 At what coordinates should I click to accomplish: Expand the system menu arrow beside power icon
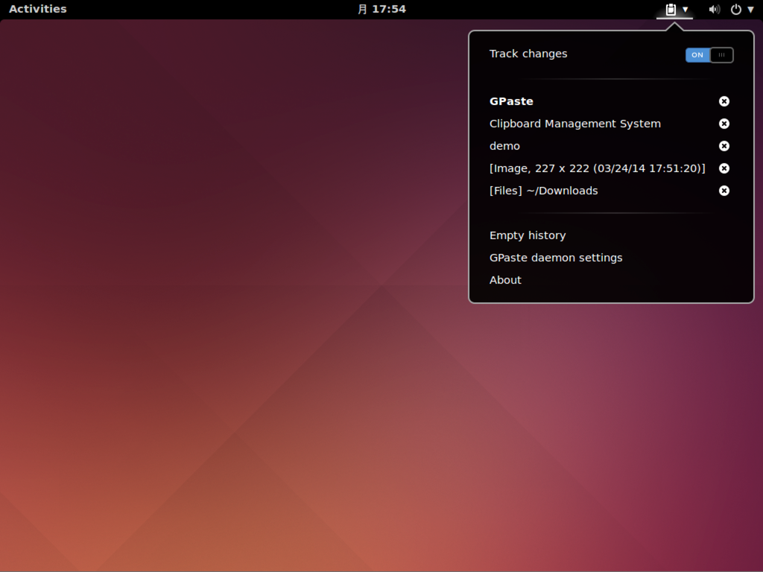750,9
